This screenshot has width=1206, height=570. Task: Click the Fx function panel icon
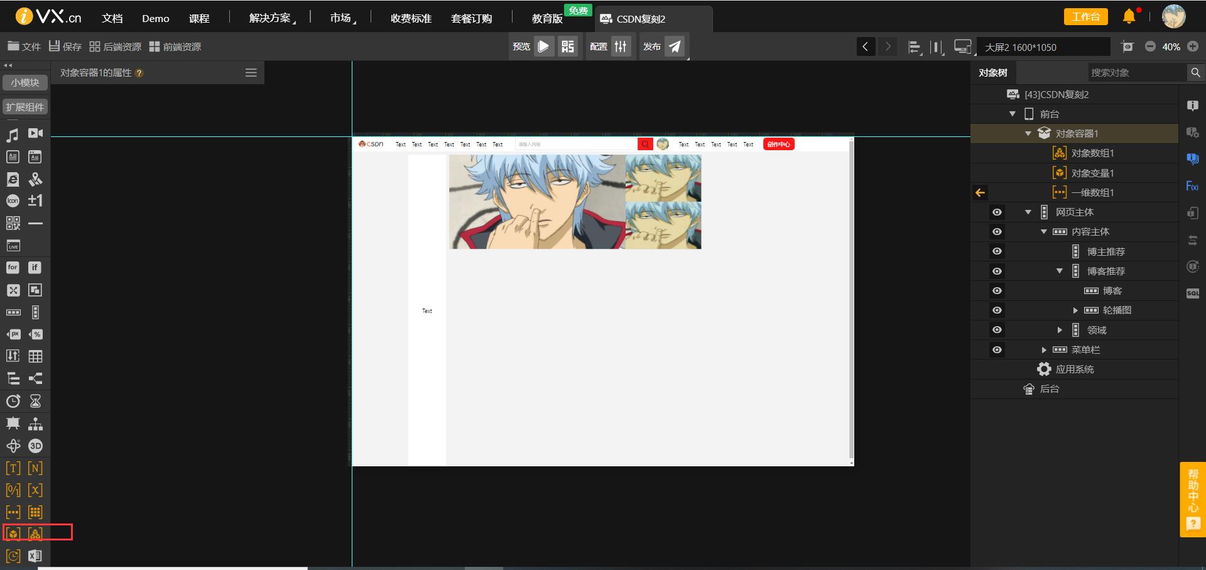click(x=1192, y=186)
